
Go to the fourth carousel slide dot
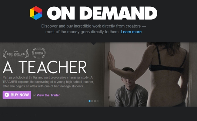(x=98, y=101)
